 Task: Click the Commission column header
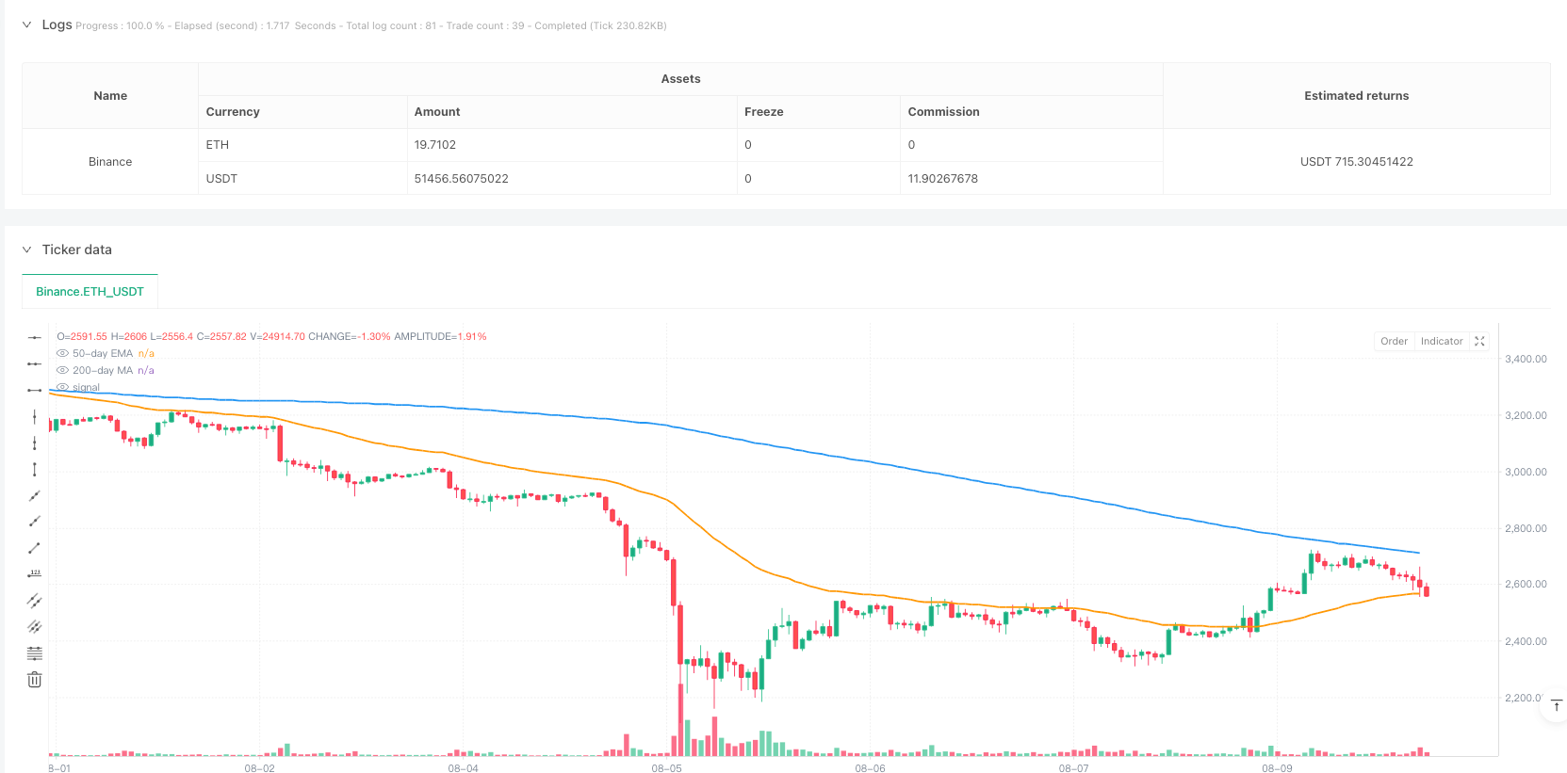tap(1032, 112)
